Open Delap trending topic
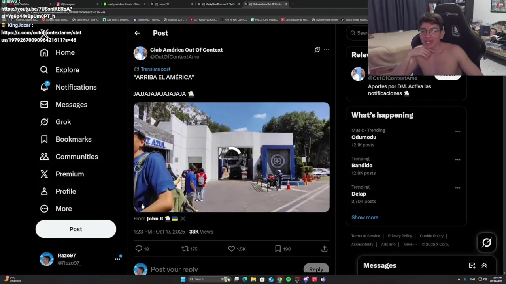This screenshot has height=284, width=506. click(x=359, y=194)
